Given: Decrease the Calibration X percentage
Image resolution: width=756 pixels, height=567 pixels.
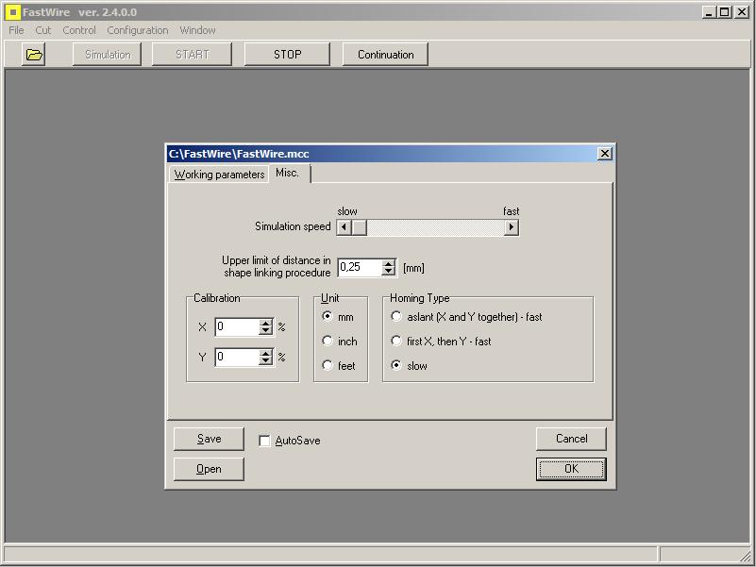Looking at the screenshot, I should pyautogui.click(x=266, y=332).
